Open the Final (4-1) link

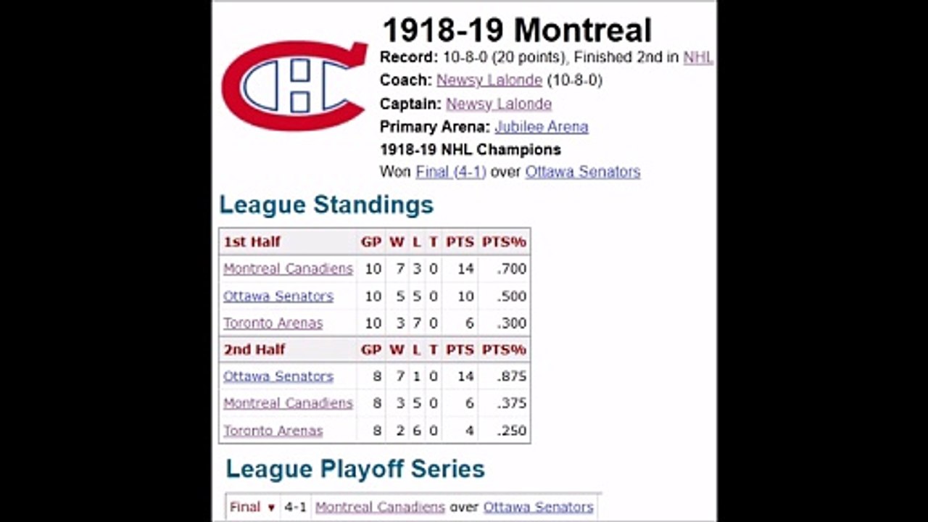pos(451,172)
